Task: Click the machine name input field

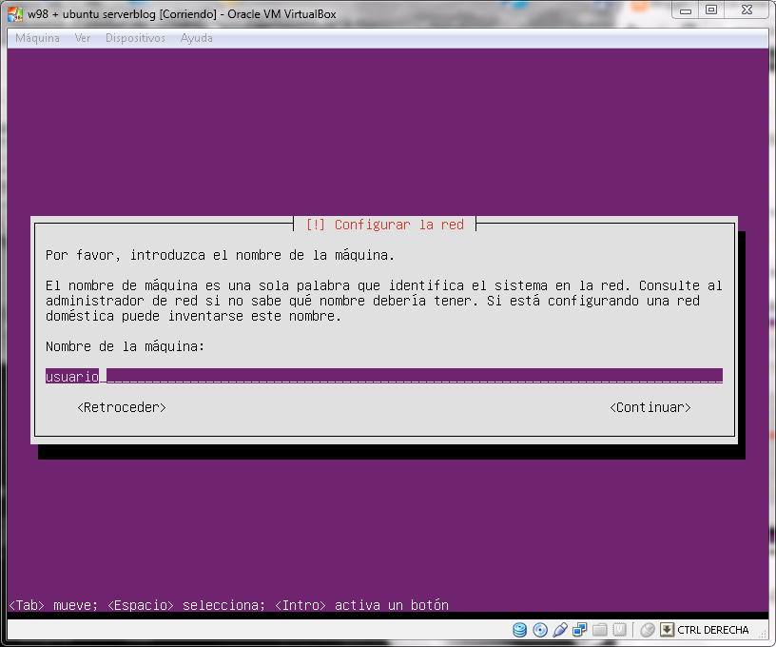Action: (x=384, y=376)
